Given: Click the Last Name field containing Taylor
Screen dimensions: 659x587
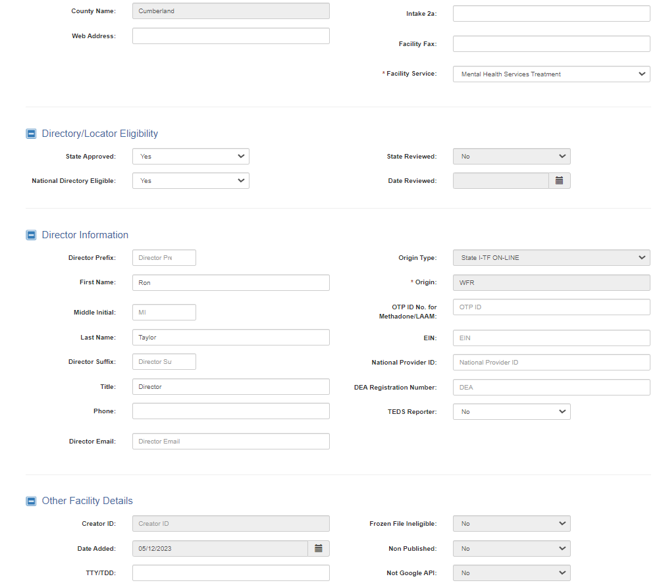Looking at the screenshot, I should (230, 338).
